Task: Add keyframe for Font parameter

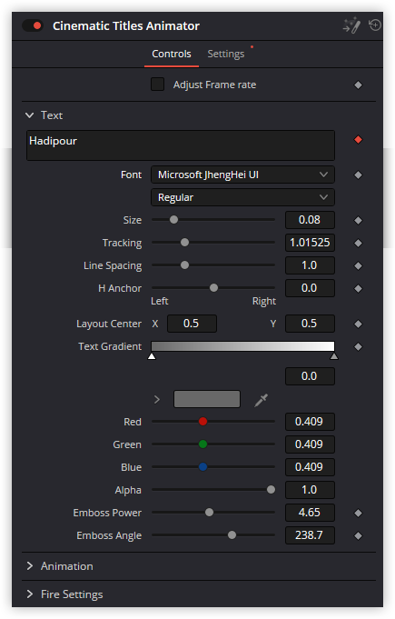Action: click(x=358, y=175)
